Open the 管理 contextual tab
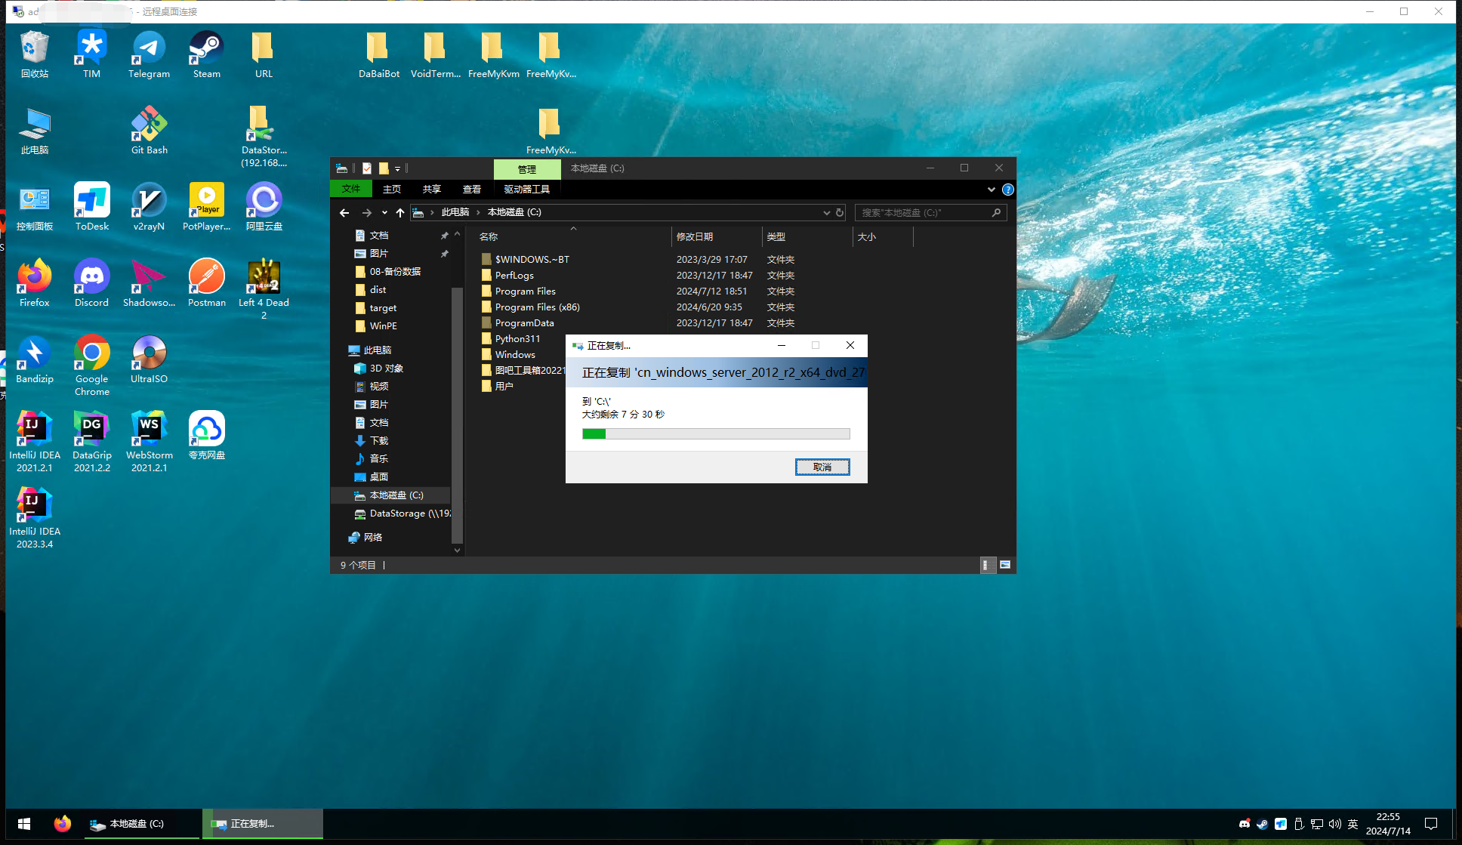Viewport: 1462px width, 845px height. (x=527, y=169)
